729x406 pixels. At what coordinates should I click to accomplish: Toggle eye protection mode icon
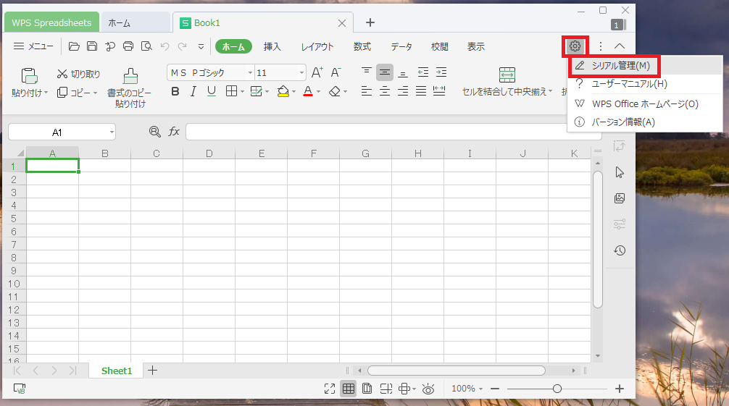tap(428, 389)
